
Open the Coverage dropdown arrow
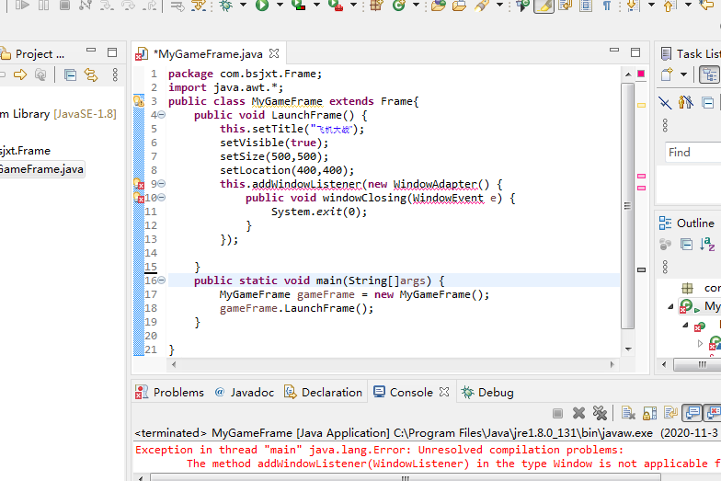pyautogui.click(x=316, y=6)
